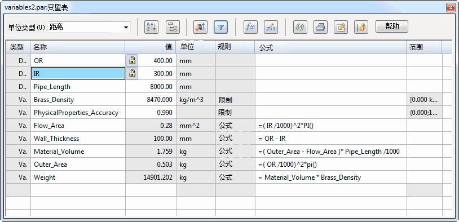Click the Weight formula cell
Viewport: 459px width, 222px height.
(x=331, y=177)
